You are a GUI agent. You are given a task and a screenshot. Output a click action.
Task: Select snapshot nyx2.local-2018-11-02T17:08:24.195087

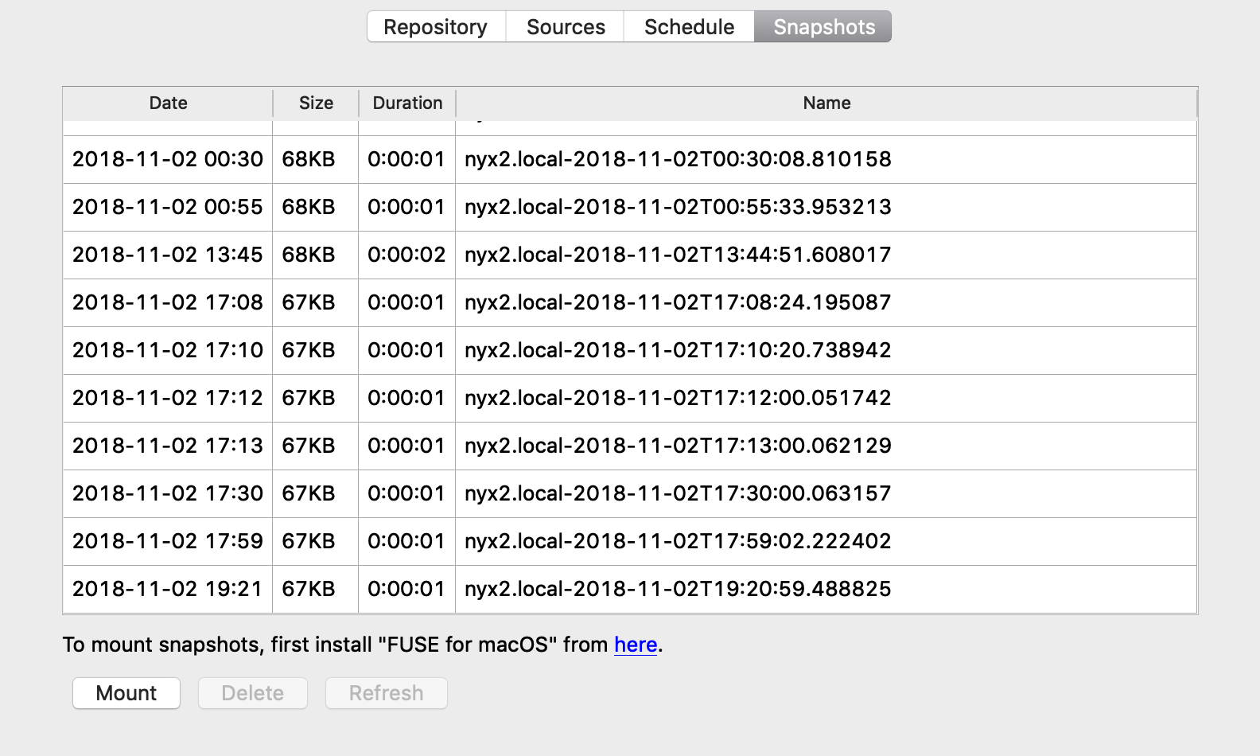click(677, 302)
